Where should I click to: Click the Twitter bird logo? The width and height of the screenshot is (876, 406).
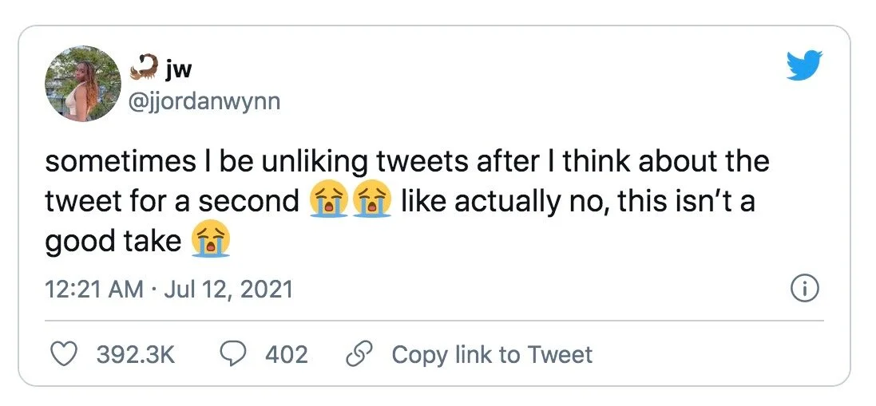[x=804, y=65]
